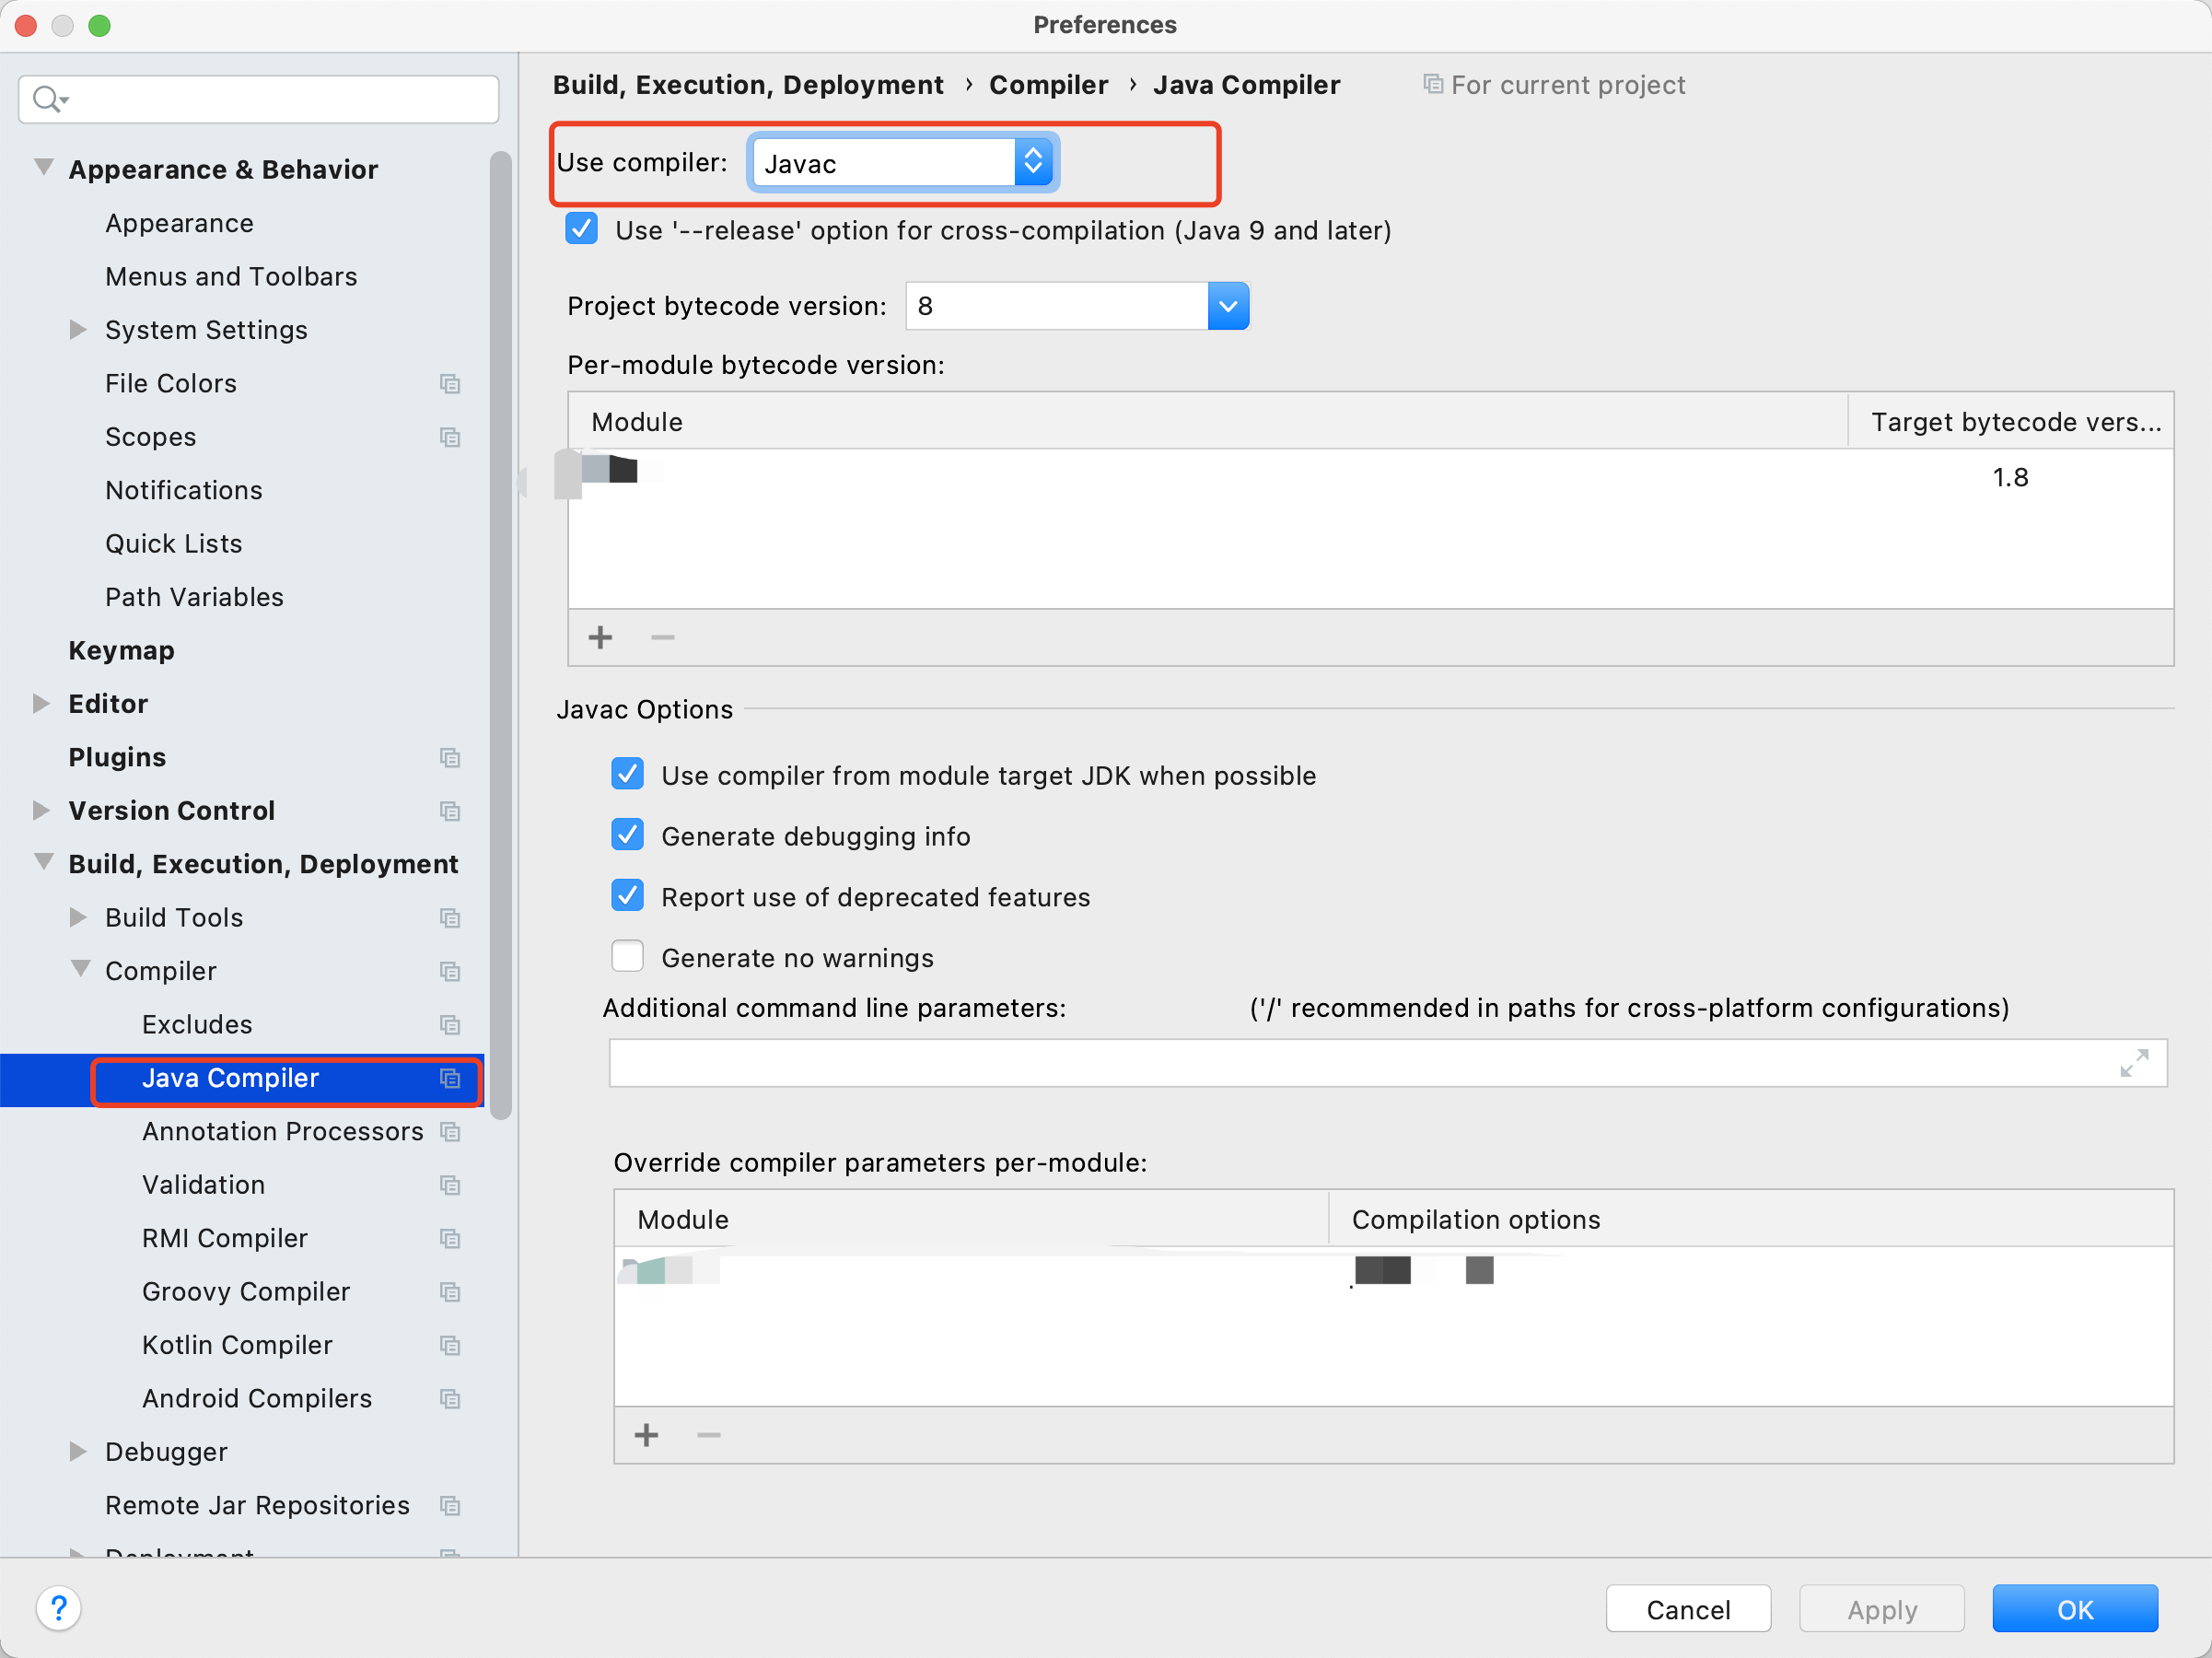Expand System Settings tree node
This screenshot has width=2212, height=1658.
coord(78,329)
